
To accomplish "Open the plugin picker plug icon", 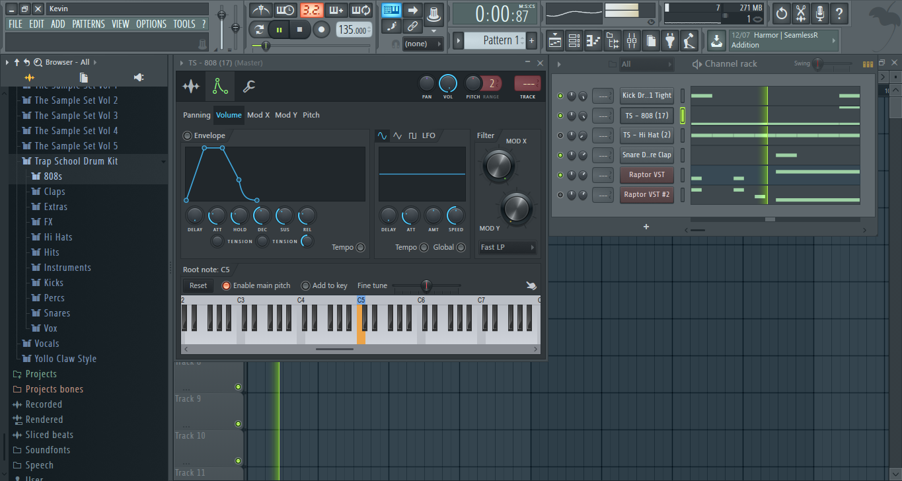I will [670, 41].
